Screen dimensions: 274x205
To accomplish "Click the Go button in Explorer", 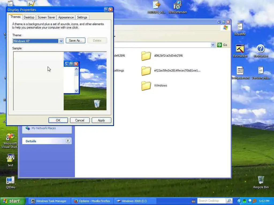I will [222, 45].
